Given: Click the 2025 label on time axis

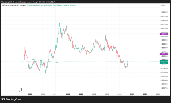Looking at the screenshot, I should [x=107, y=94].
